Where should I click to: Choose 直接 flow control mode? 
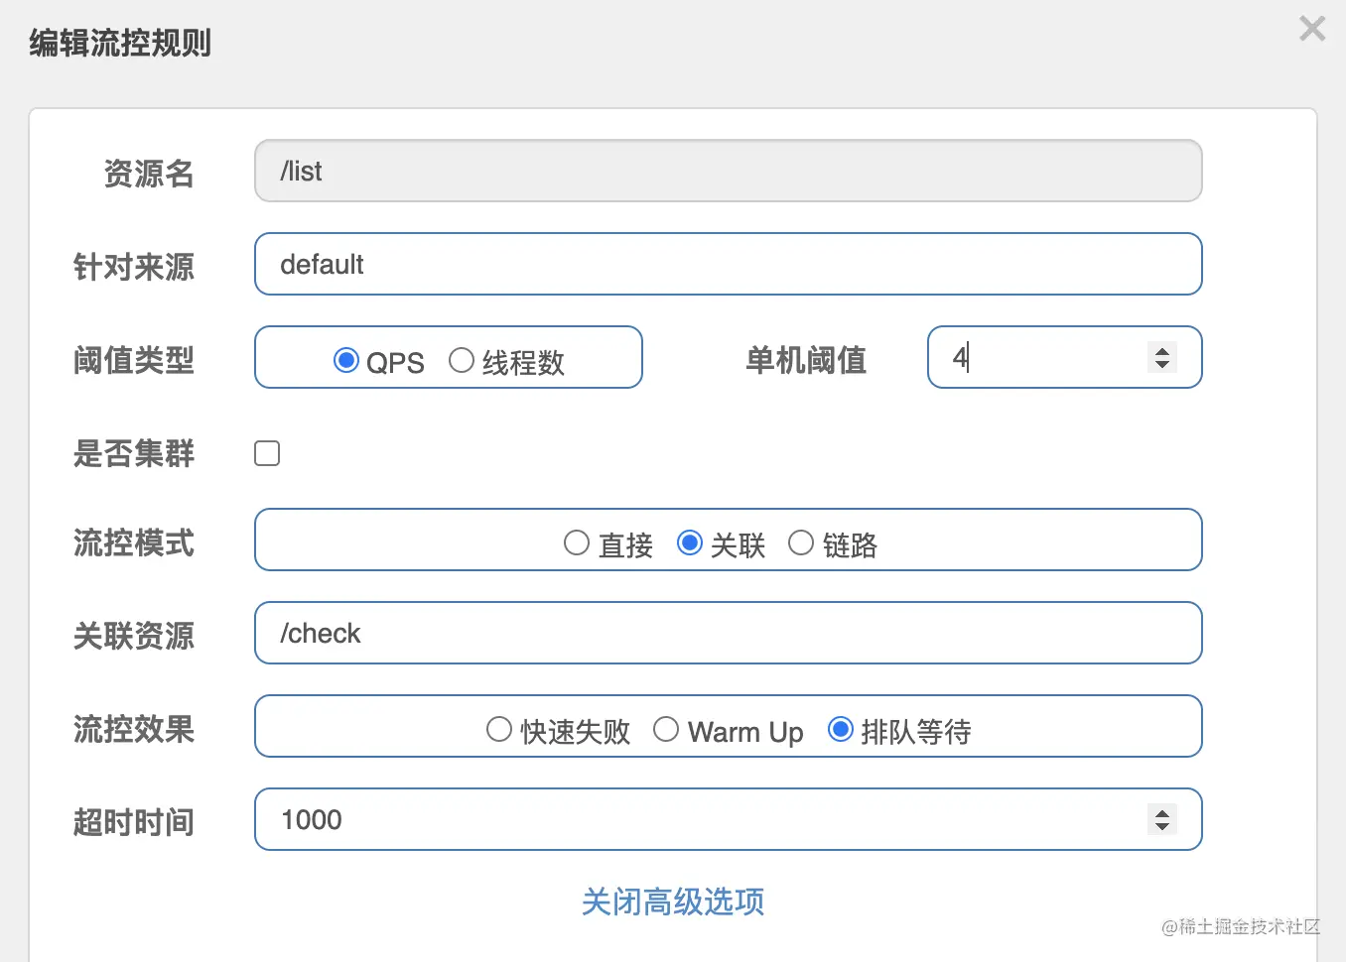[577, 543]
